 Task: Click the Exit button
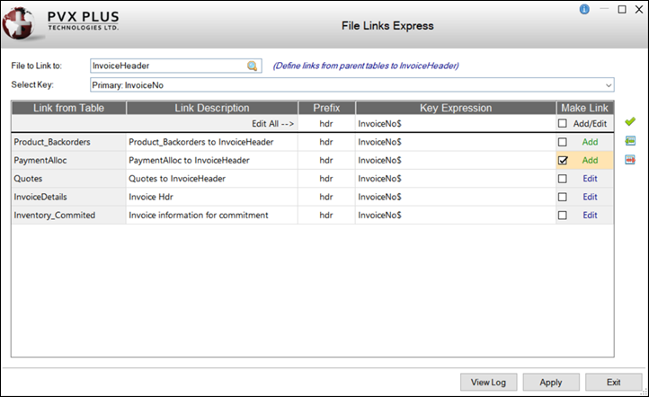613,382
